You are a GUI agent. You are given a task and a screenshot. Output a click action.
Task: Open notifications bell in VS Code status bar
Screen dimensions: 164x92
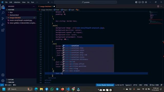point(161,85)
